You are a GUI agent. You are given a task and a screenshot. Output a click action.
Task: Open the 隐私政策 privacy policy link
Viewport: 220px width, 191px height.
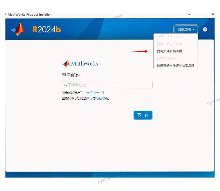point(102,98)
